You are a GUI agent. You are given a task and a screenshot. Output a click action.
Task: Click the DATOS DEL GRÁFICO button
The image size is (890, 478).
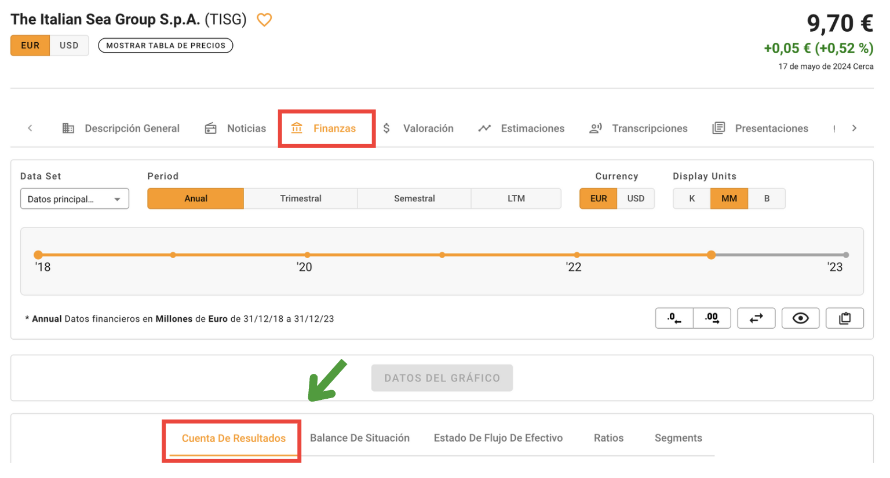click(442, 378)
